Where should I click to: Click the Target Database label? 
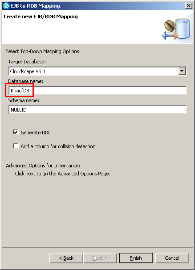27,62
